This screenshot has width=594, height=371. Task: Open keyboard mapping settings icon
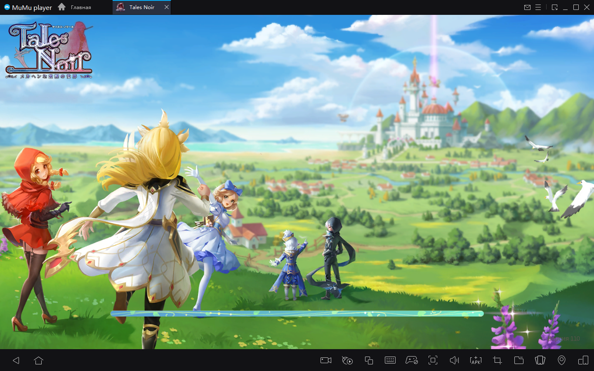click(390, 360)
